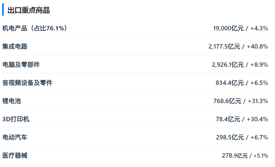The image size is (275, 167).
Task: Click the 音视频设备及零件 row label
Action: [27, 83]
